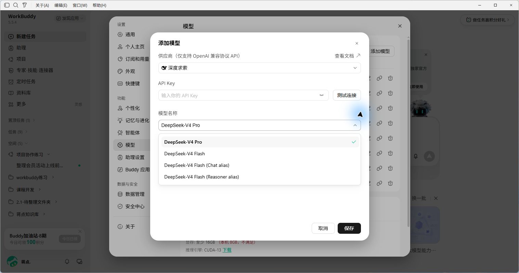The image size is (519, 273).
Task: Collapse the 模型名称 DeepSeek-V4 Pro dropdown
Action: point(259,125)
